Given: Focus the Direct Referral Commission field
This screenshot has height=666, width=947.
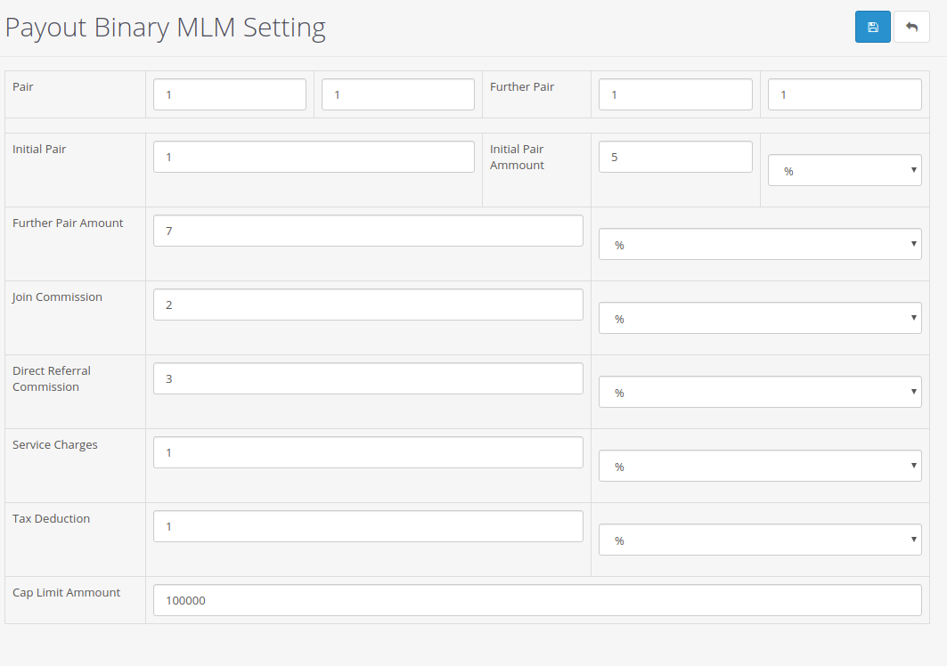Looking at the screenshot, I should point(368,378).
